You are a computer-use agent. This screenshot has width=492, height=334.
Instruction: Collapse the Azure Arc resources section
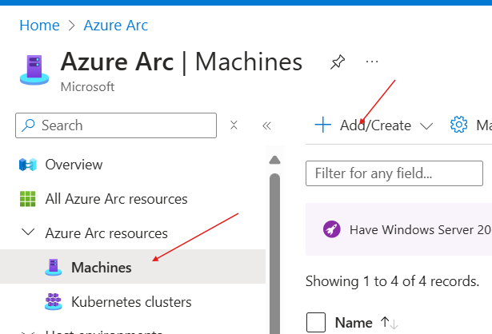tap(29, 233)
